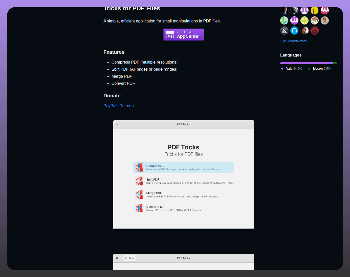The image size is (350, 277).
Task: Click the Back button in the second PDF Tricks screenshot
Action: (x=129, y=258)
